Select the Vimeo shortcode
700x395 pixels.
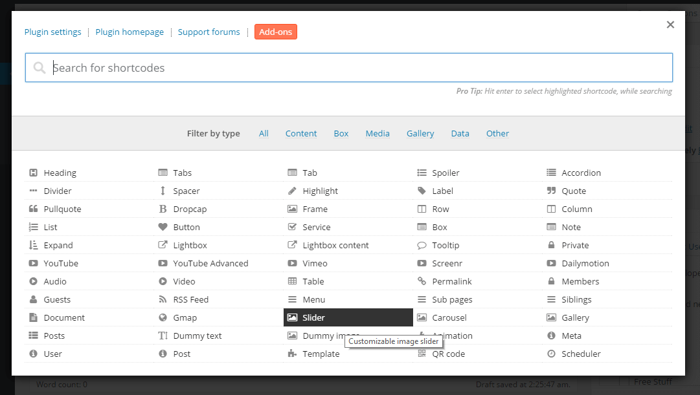click(315, 262)
